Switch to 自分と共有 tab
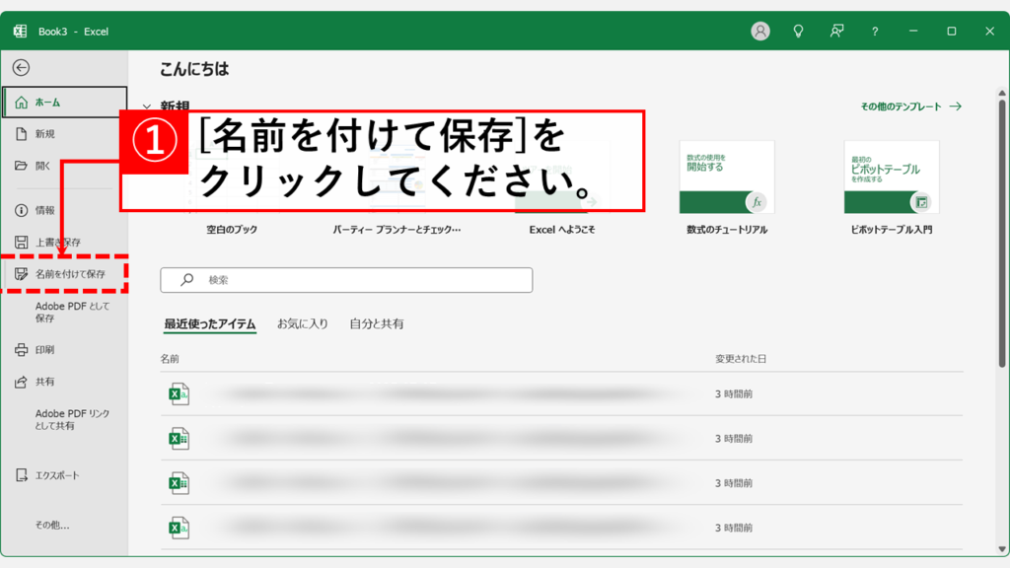This screenshot has width=1010, height=568. (377, 323)
